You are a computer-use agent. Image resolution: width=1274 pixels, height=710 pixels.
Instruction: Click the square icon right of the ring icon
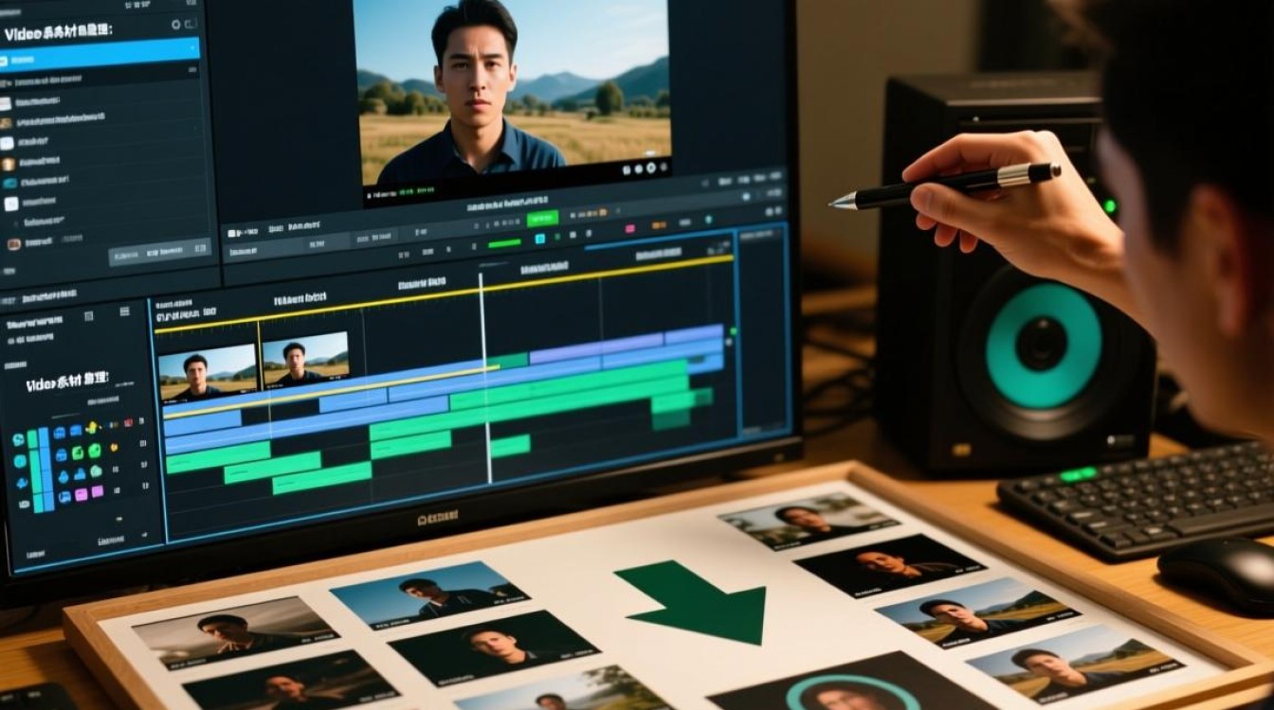coord(191,23)
